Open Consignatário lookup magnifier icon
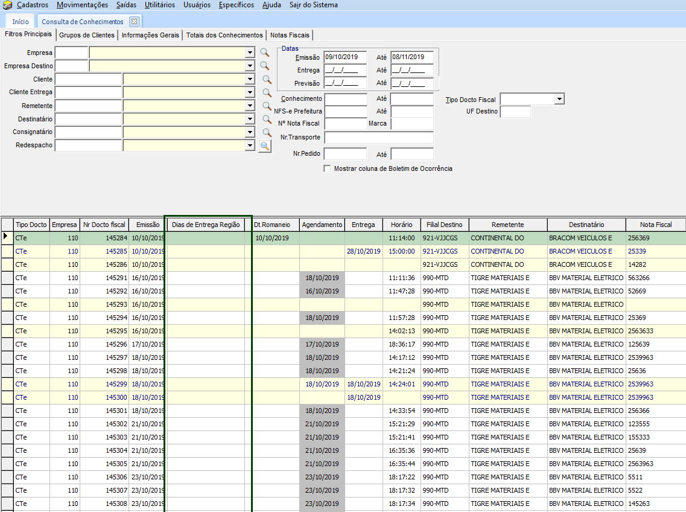686x512 pixels. point(267,132)
